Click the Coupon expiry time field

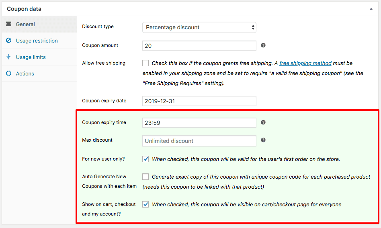[x=199, y=122]
